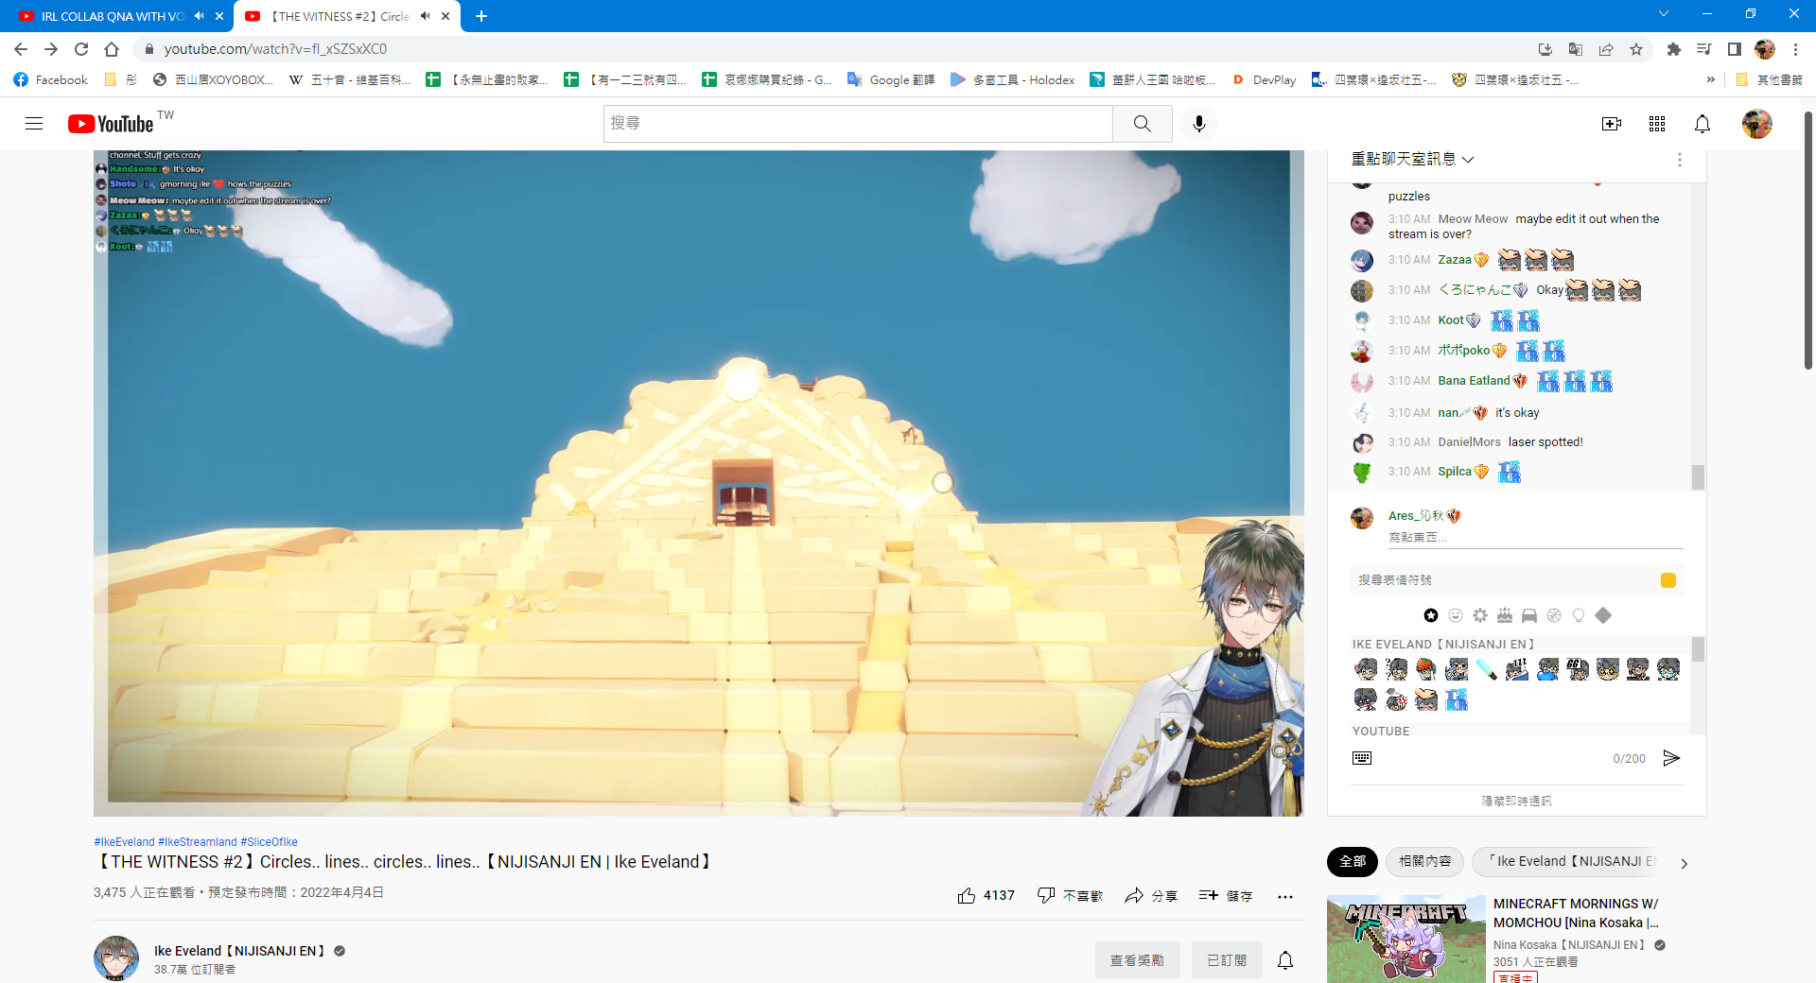This screenshot has width=1816, height=983.
Task: Select the channel emotes star category
Action: click(x=1431, y=615)
